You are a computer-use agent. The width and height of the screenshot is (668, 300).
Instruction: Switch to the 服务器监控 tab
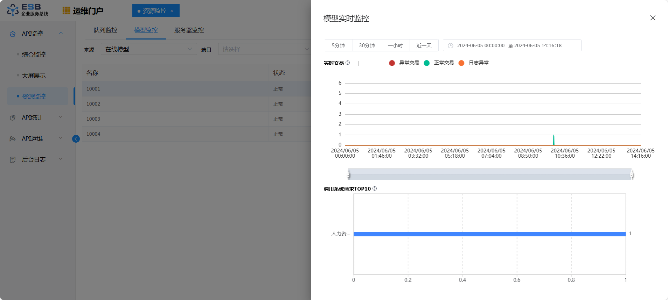point(189,30)
